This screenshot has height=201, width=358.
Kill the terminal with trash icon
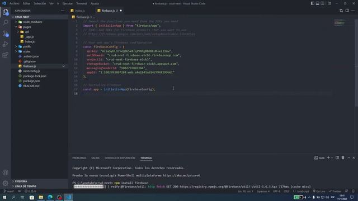coord(343,157)
